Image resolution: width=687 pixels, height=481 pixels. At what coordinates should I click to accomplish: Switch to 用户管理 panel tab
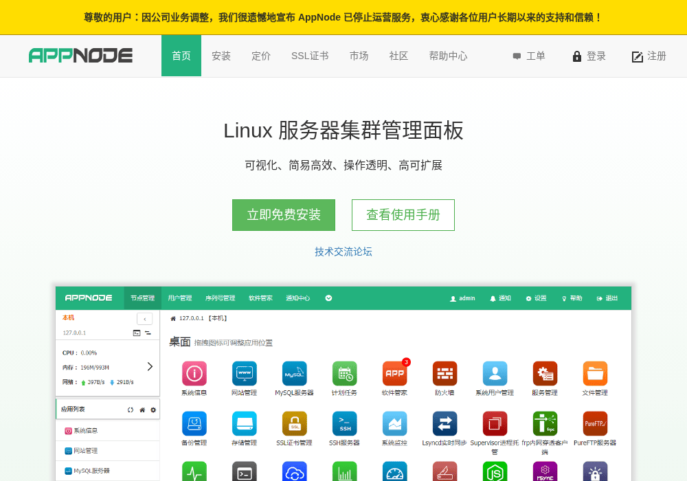pos(179,298)
